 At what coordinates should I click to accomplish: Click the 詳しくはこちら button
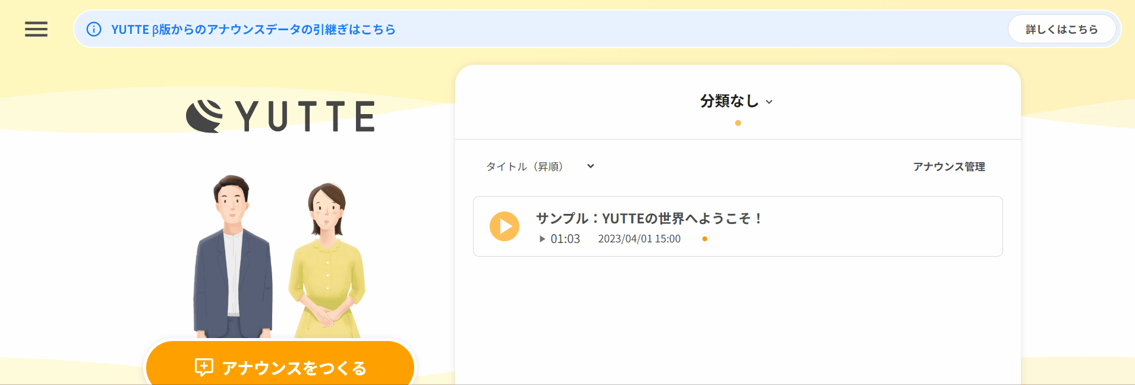coord(1061,29)
